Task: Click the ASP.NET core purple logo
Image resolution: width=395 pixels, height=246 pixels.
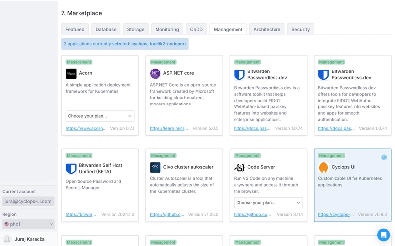Action: pyautogui.click(x=155, y=73)
